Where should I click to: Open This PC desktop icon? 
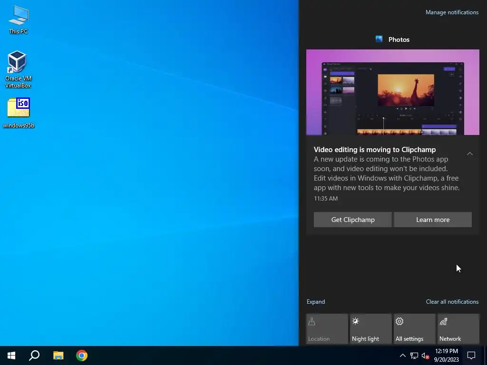[x=19, y=19]
